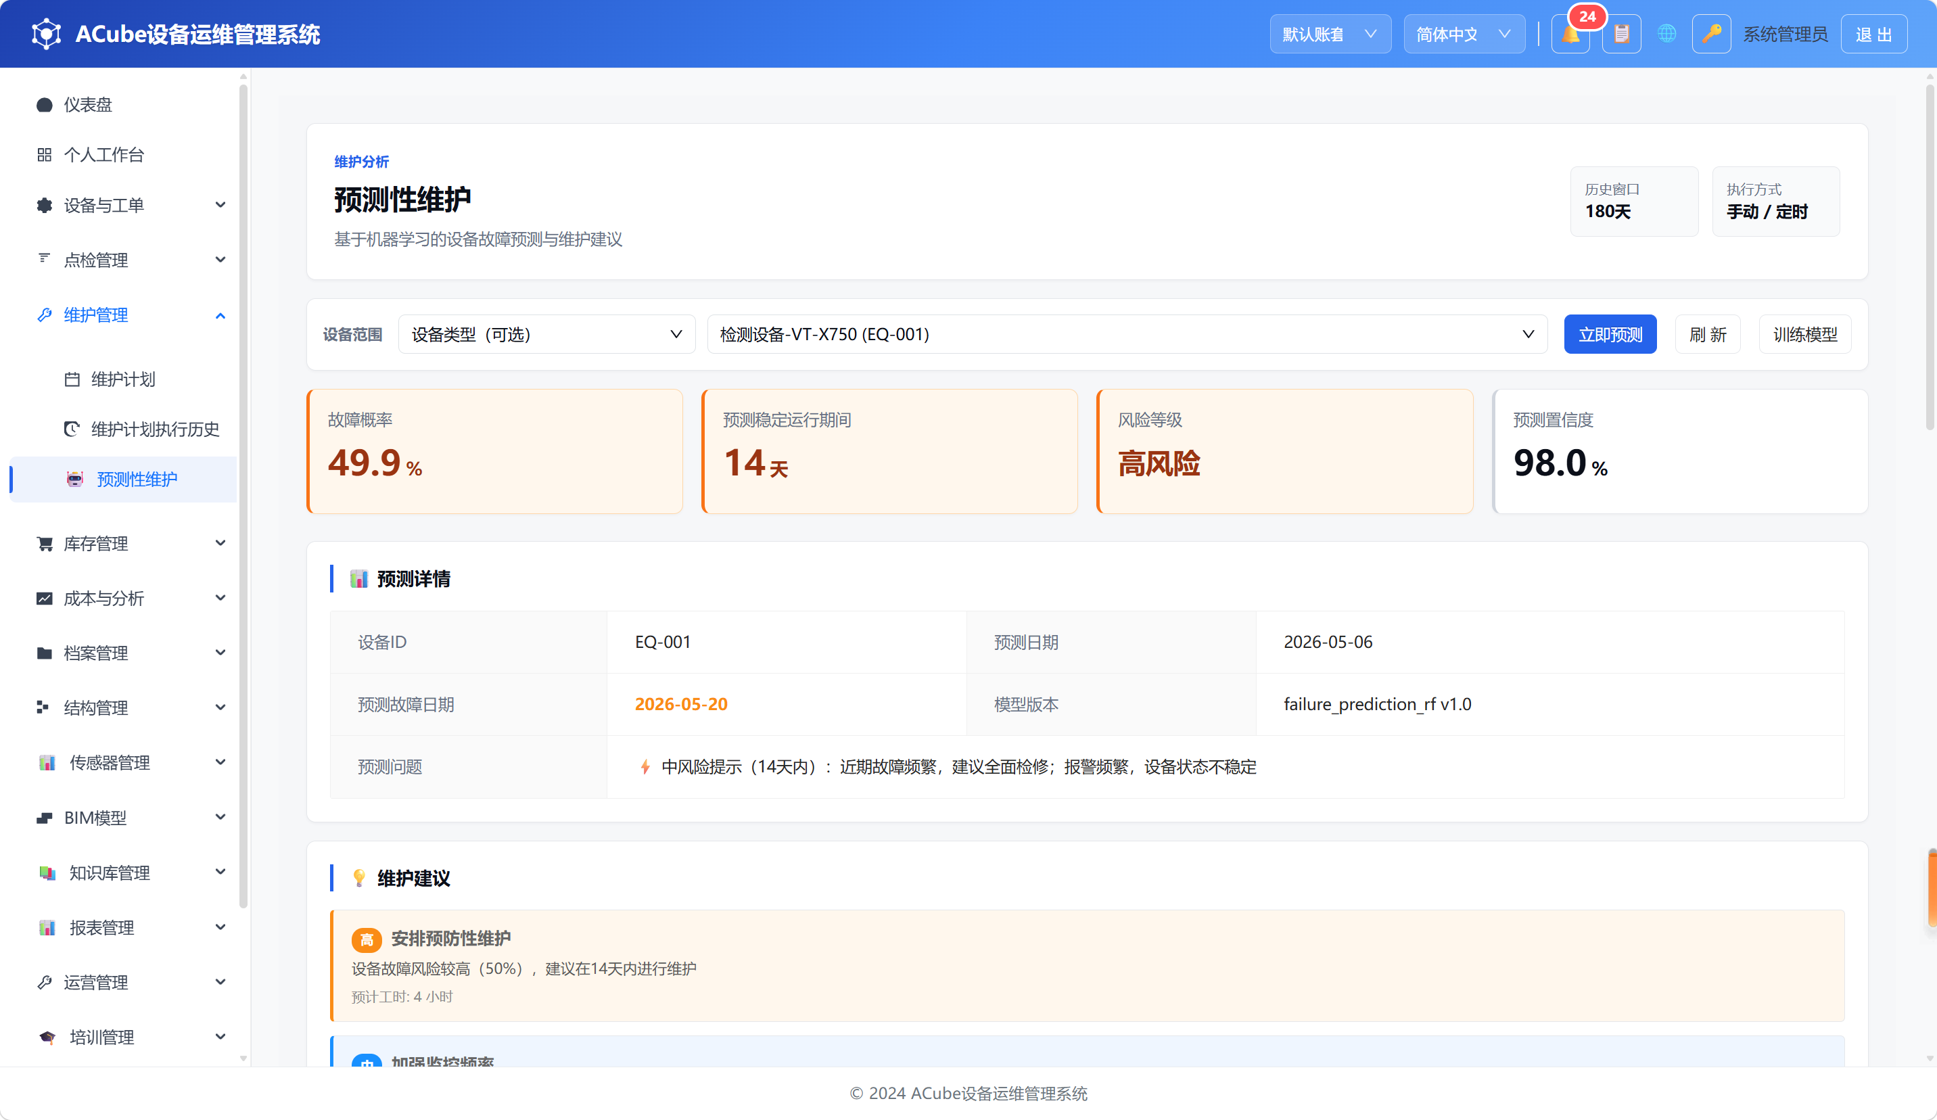Open the 默认账套 dropdown
The width and height of the screenshot is (1937, 1120).
tap(1330, 34)
